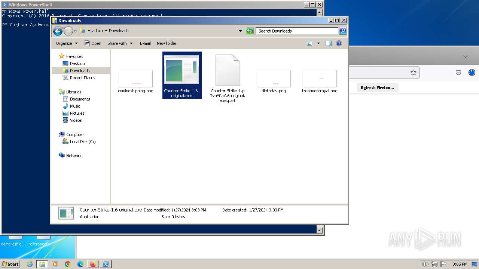
Task: Open Music library in navigation pane
Action: pyautogui.click(x=71, y=106)
